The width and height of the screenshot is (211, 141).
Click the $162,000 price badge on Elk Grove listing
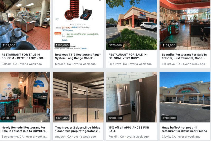pyautogui.click(x=169, y=45)
